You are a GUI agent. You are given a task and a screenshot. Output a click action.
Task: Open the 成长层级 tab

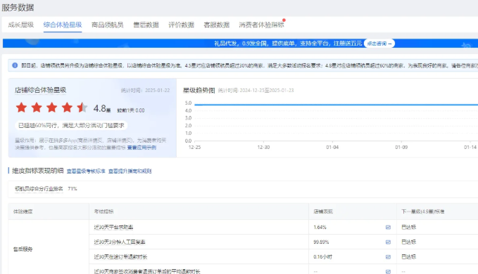[x=20, y=25]
